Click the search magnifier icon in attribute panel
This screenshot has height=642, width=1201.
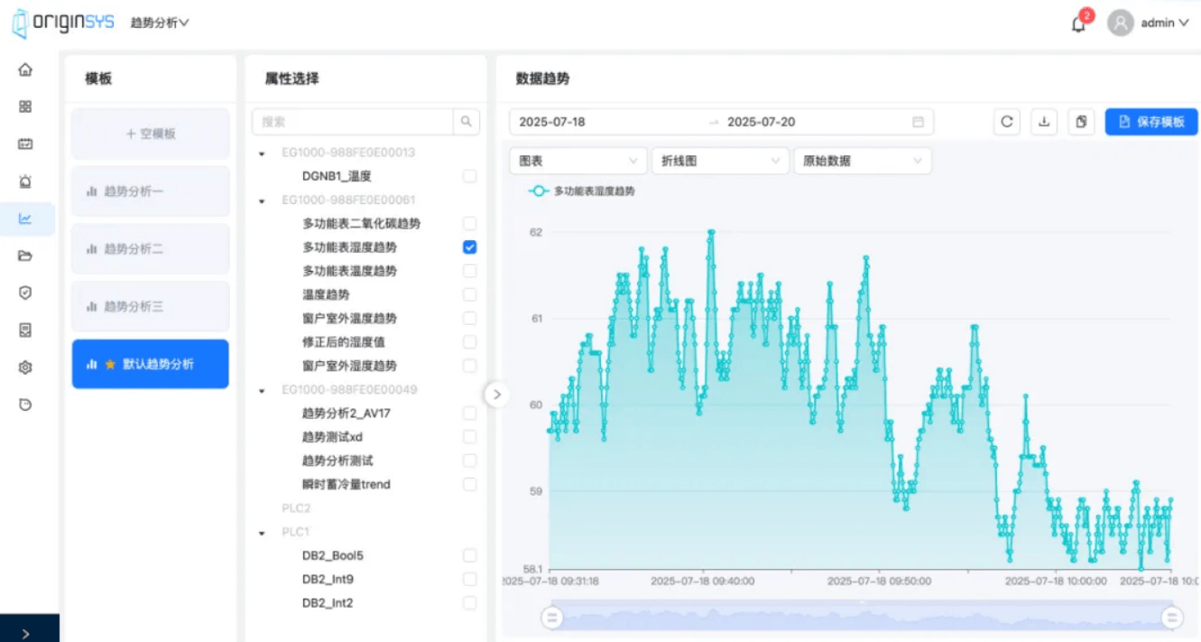(x=466, y=122)
